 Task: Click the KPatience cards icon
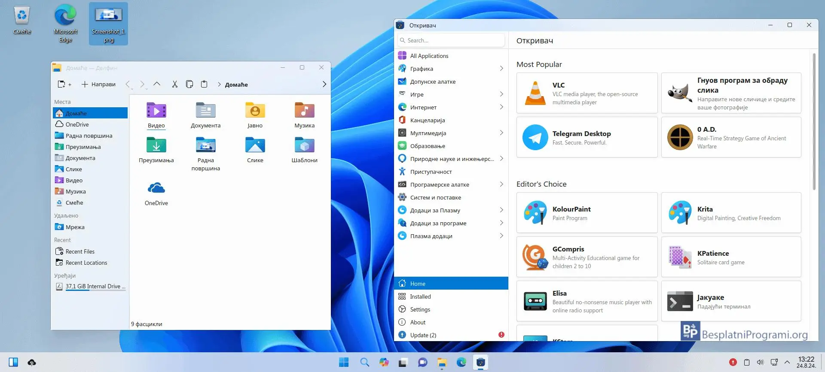coord(680,257)
